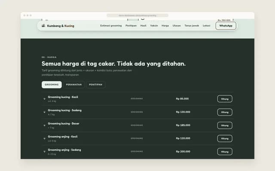Click Hitung for Grooming kucing Sedang
Viewport: 275px width, 171px height.
pos(225,112)
